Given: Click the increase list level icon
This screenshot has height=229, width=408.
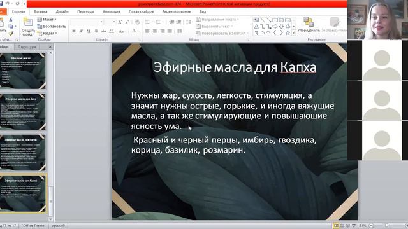Looking at the screenshot, I should point(178,22).
